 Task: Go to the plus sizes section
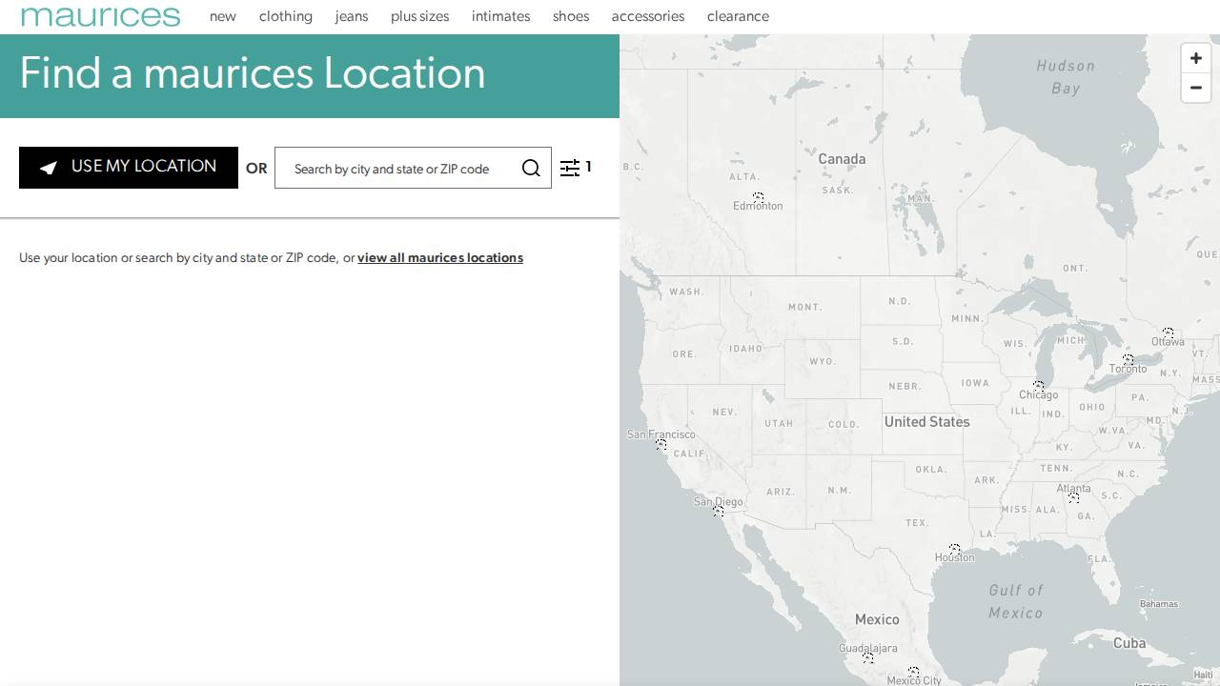pos(419,16)
